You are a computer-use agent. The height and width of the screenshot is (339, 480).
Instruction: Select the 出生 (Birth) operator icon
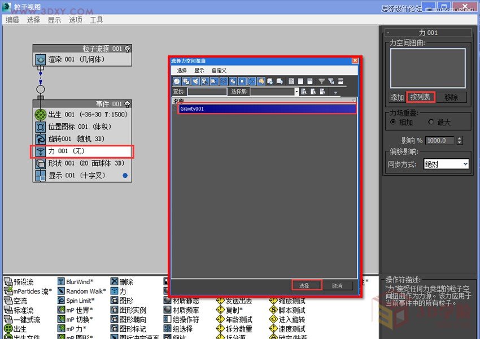[x=7, y=329]
